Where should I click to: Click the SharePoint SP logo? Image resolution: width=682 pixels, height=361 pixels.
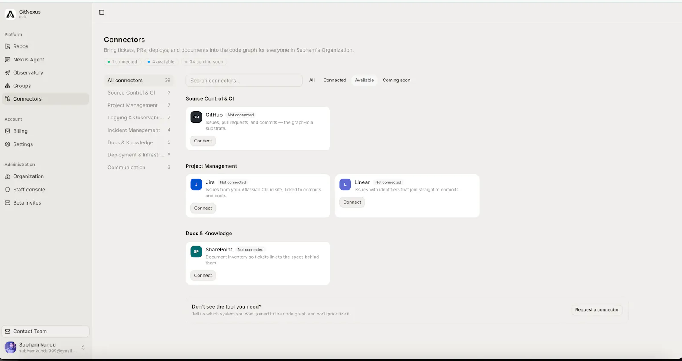click(196, 251)
